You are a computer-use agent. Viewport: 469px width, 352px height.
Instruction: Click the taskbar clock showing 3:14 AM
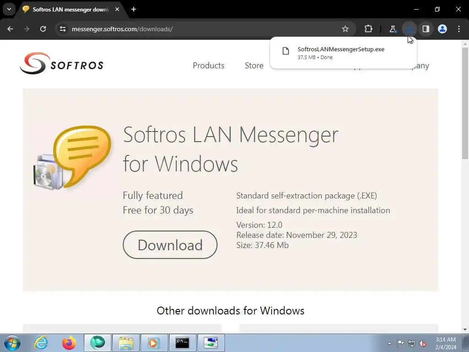click(x=446, y=343)
